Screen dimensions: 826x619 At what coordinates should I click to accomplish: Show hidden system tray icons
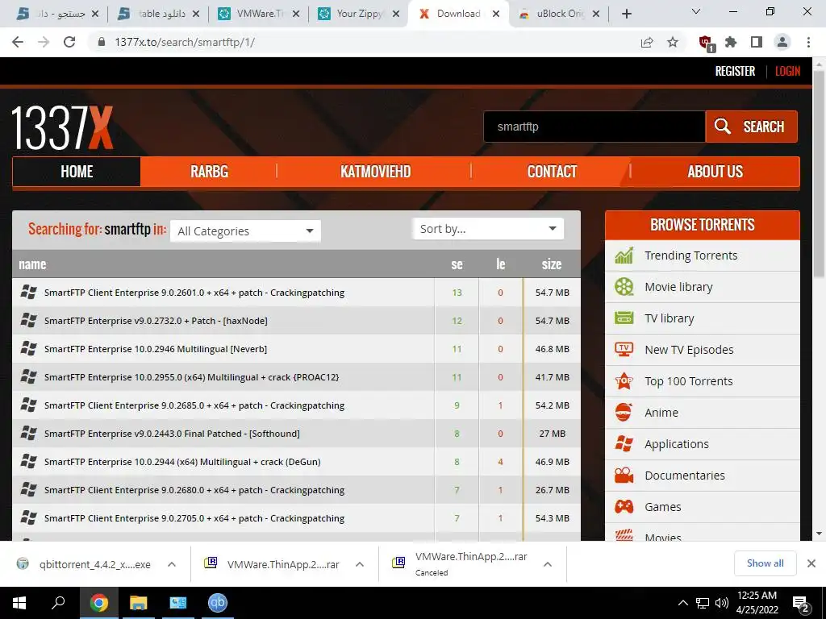682,603
